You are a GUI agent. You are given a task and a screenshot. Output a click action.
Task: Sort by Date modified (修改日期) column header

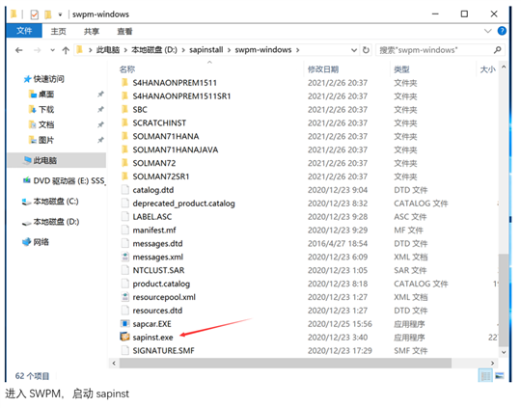click(x=323, y=69)
